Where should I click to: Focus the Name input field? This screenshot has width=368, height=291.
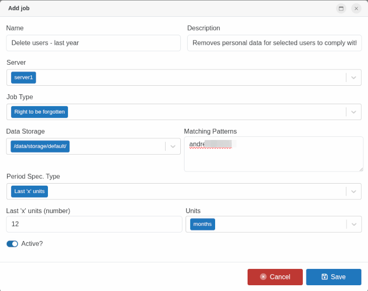[93, 43]
